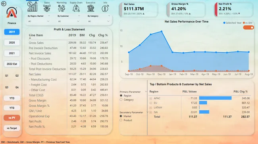Click the Net Profit % KPI card
258x144 pixels.
coord(234,9)
